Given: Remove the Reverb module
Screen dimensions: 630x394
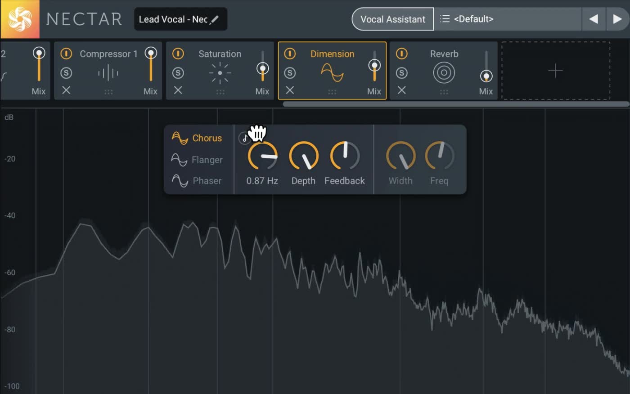Looking at the screenshot, I should [x=401, y=90].
